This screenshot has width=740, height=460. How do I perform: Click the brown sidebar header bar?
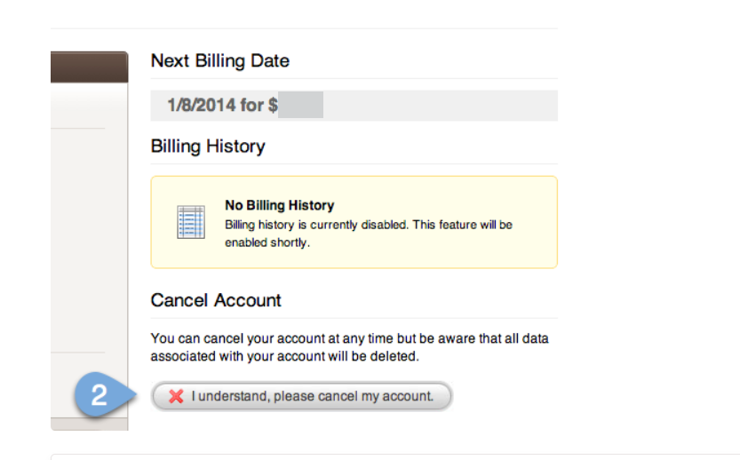89,67
